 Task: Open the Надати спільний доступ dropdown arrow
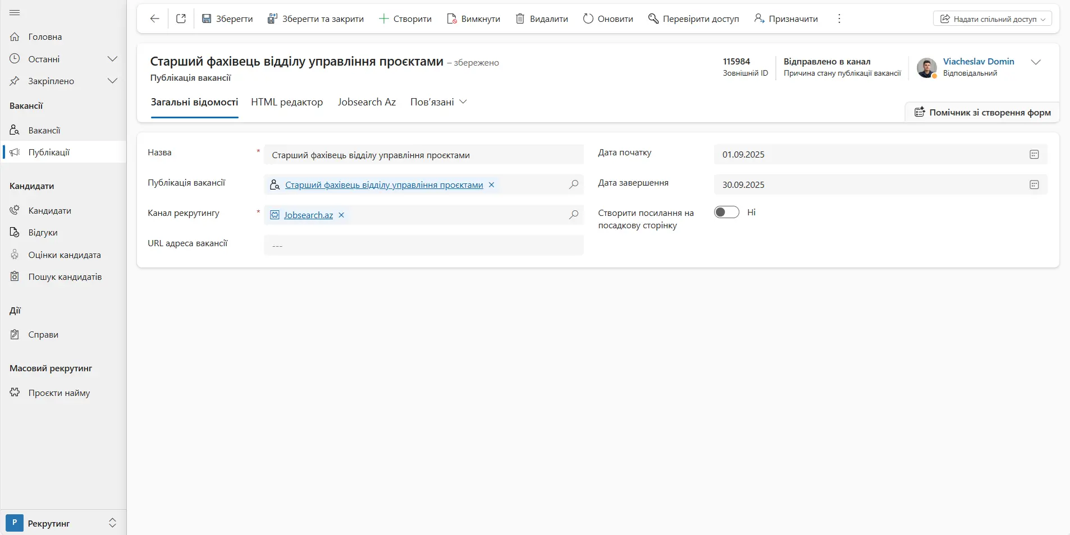tap(1042, 19)
